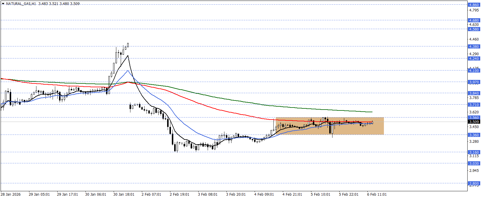Click the 2 Feb 19:01 time marker
Viewport: 482px width, 198px height.
click(x=180, y=194)
